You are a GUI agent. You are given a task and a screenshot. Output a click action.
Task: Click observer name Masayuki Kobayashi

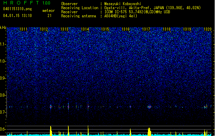point(123,4)
